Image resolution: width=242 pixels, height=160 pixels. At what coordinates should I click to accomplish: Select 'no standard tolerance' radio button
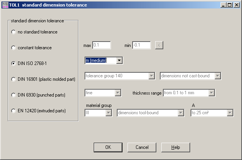click(x=14, y=32)
